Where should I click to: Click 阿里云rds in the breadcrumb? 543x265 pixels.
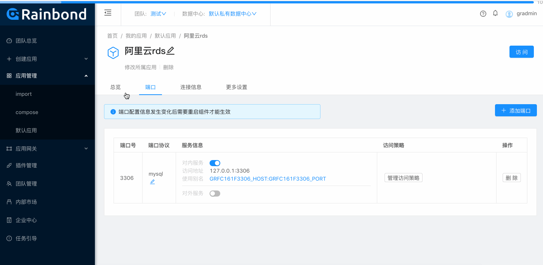(196, 36)
